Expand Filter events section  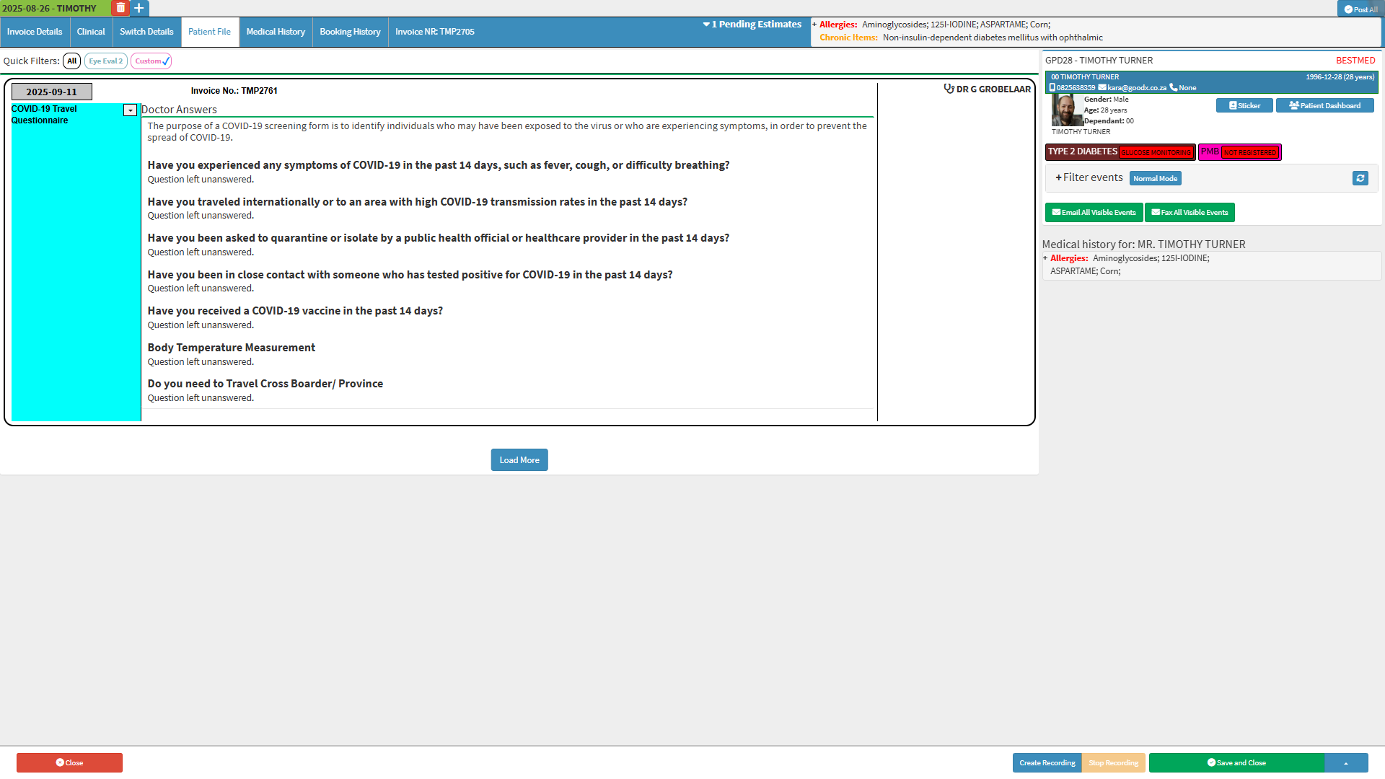tap(1089, 177)
